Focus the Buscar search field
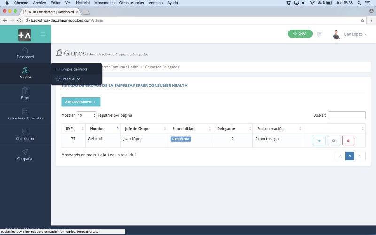This screenshot has height=235, width=376. tap(346, 115)
